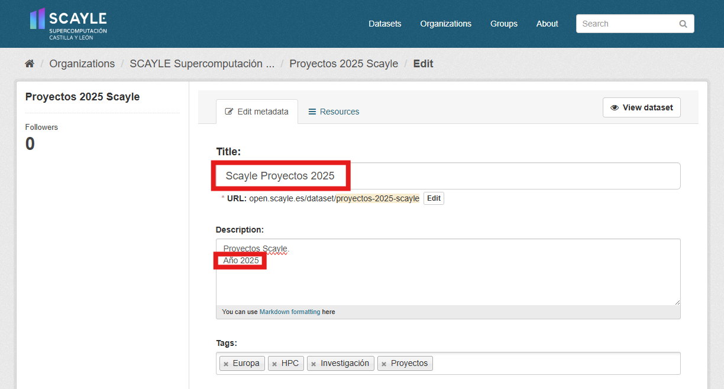Remove the Proyectos tag

tap(384, 364)
